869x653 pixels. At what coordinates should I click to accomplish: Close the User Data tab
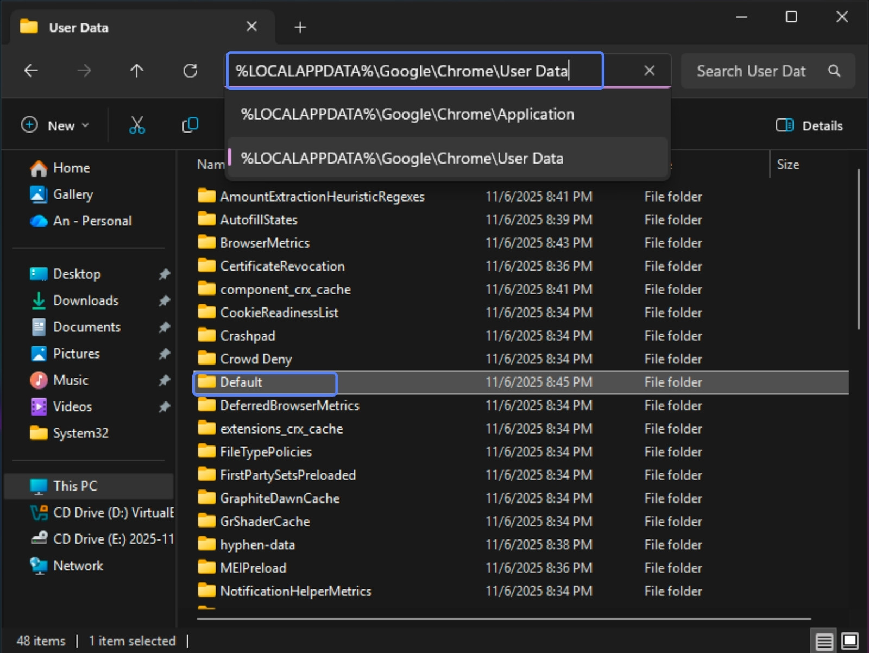point(251,27)
